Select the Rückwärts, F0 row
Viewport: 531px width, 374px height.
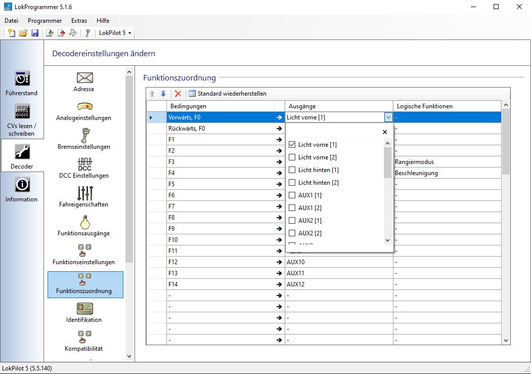225,129
